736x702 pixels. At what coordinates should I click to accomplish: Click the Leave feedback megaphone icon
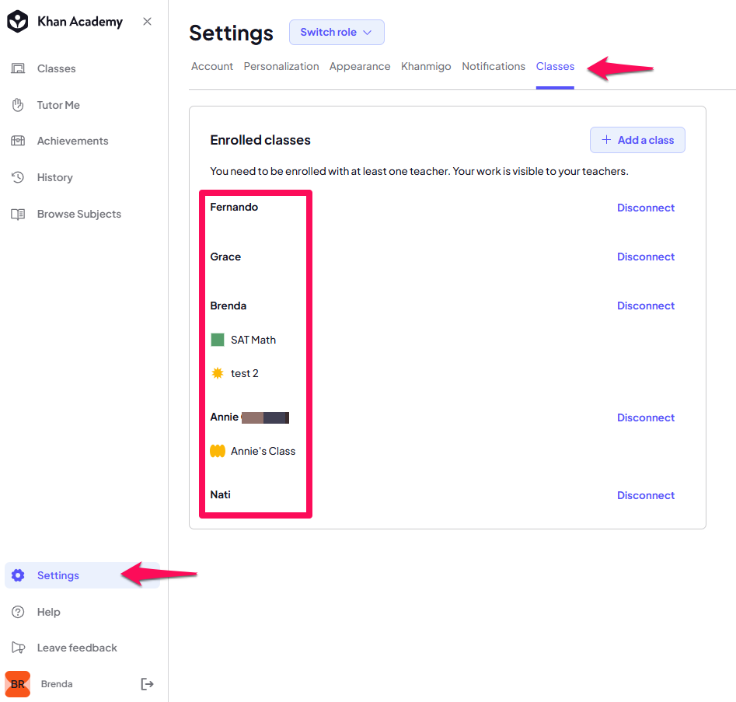18,648
